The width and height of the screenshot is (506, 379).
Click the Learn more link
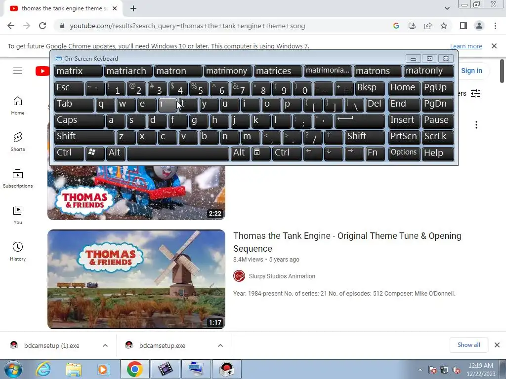coord(466,46)
